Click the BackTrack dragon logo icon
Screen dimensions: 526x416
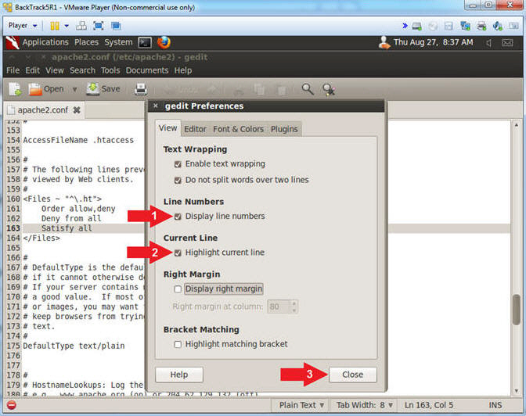13,42
